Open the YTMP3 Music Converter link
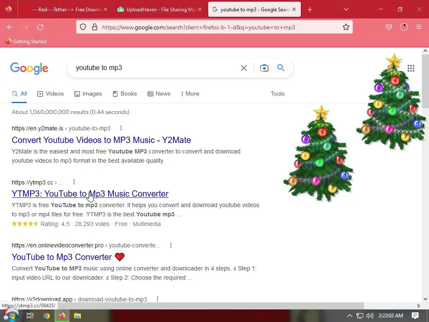Screen dimensions: 429x322 [x=90, y=194]
